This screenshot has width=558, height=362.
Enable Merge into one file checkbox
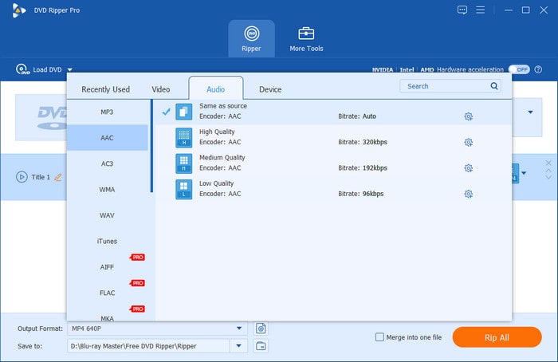coord(379,337)
